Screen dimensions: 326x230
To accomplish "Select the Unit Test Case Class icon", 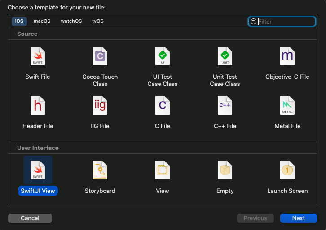I will tap(225, 56).
